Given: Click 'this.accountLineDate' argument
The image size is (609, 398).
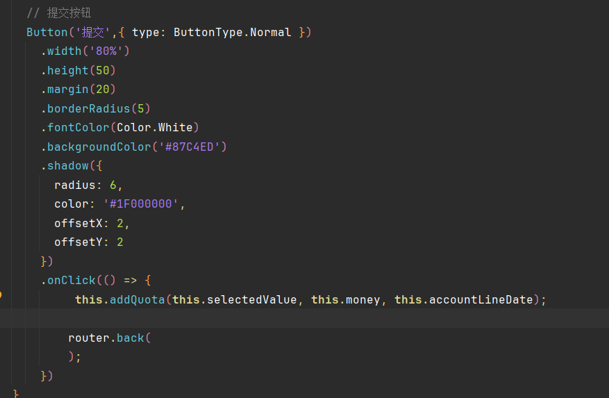Looking at the screenshot, I should point(464,299).
